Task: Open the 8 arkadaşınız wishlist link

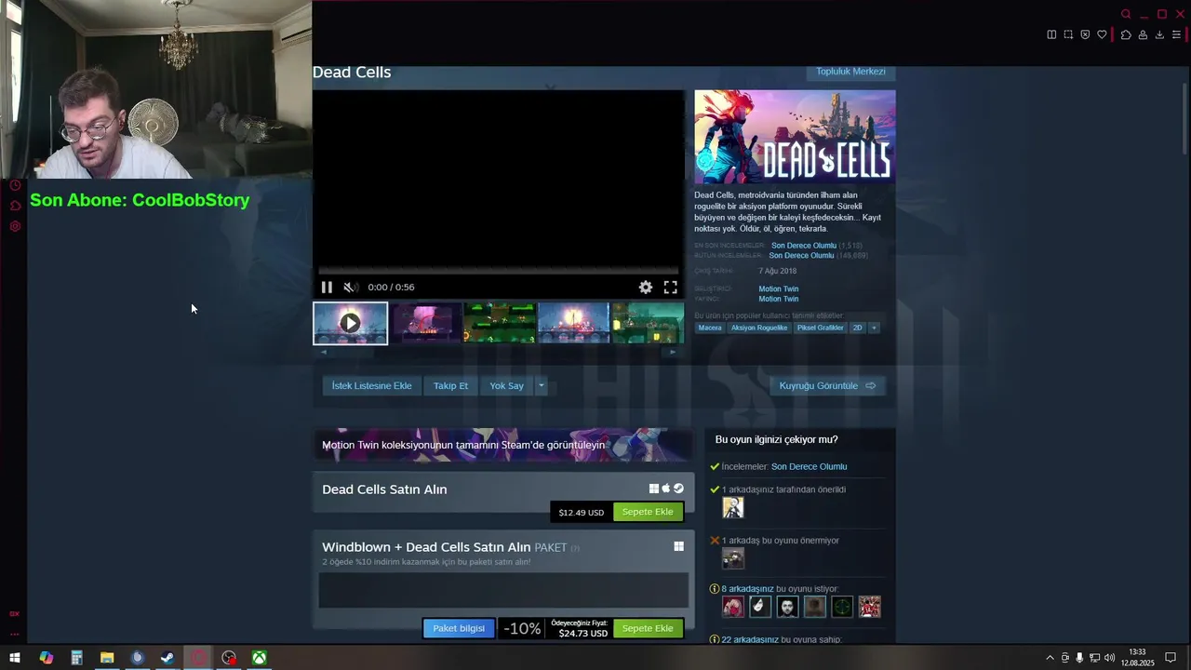Action: [x=747, y=589]
